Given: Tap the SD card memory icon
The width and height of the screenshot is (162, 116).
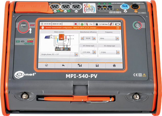Looking at the screenshot, I should (x=97, y=24).
